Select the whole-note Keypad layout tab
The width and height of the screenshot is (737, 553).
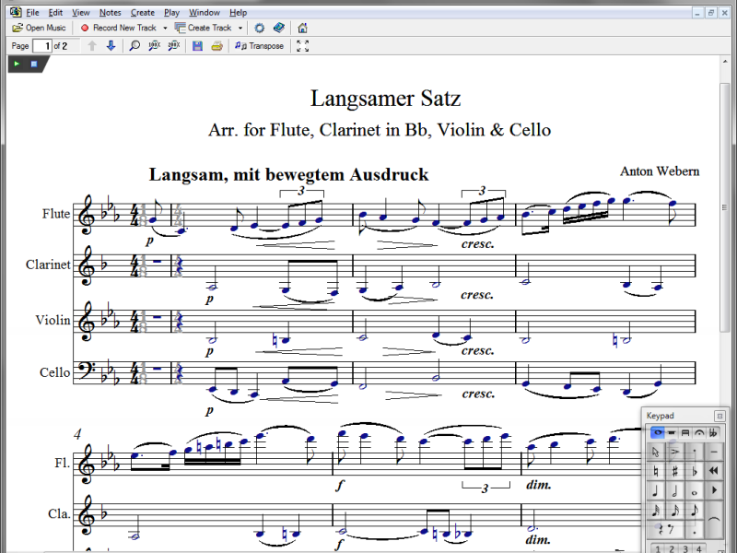tap(658, 432)
